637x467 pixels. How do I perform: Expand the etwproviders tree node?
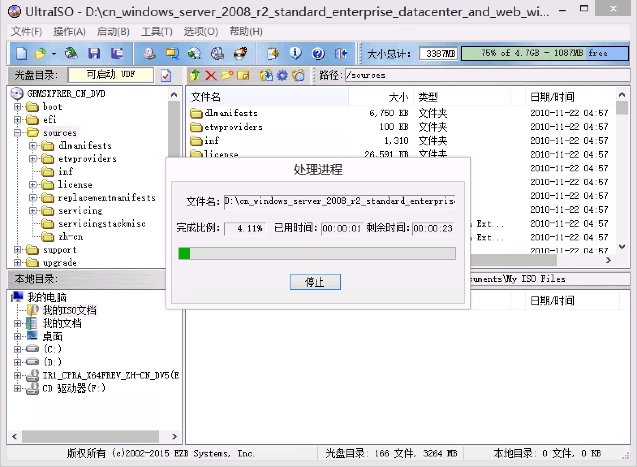tap(33, 159)
